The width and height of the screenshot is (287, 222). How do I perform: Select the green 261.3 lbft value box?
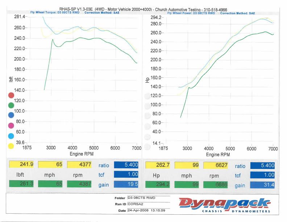21,184
